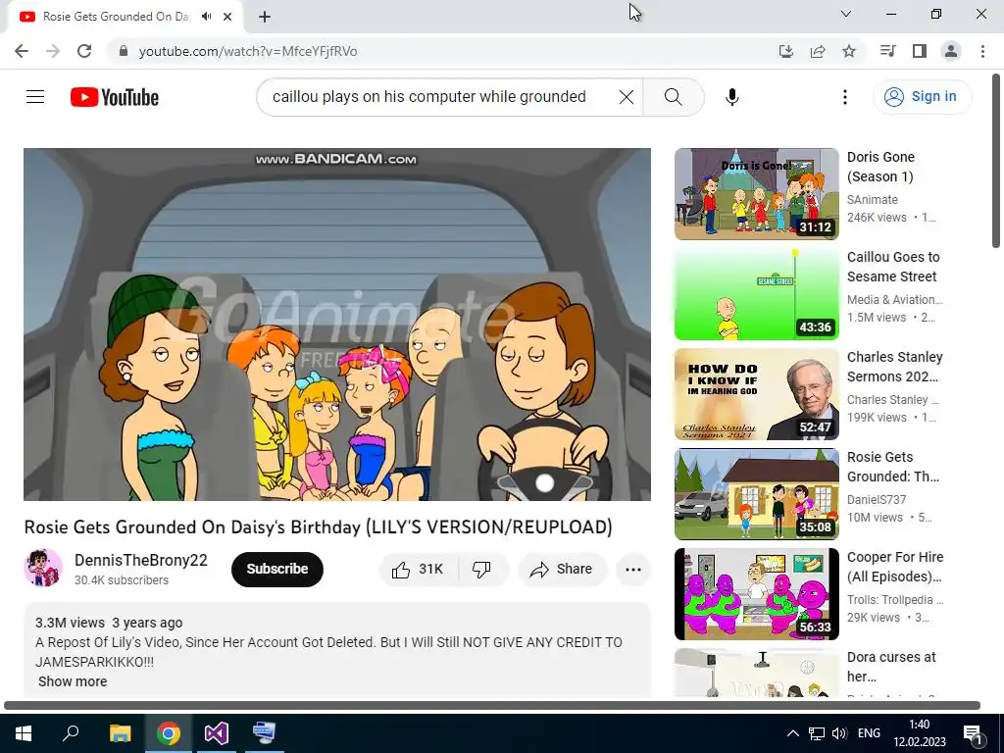
Task: Open DennisTheBrony22 channel avatar
Action: 43,568
